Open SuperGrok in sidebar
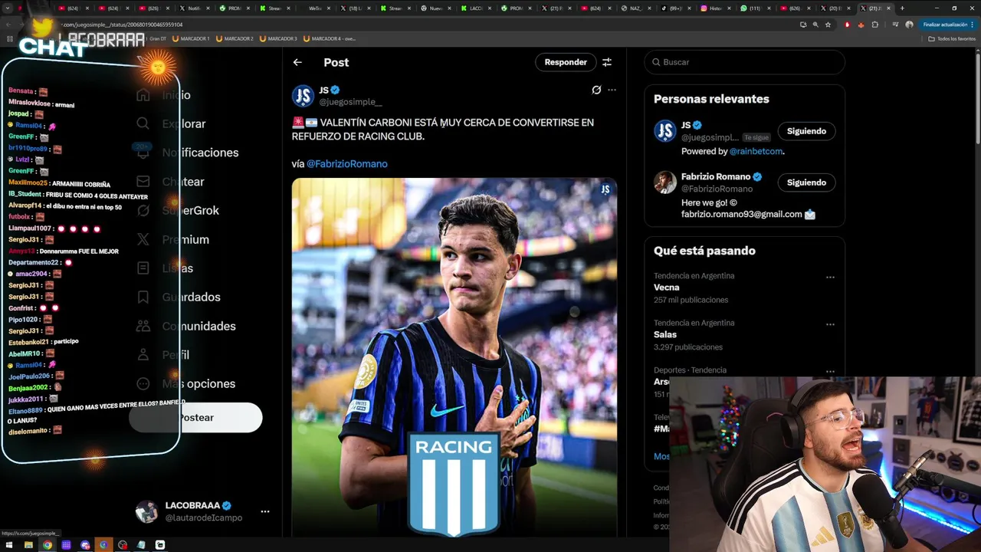 coord(178,210)
